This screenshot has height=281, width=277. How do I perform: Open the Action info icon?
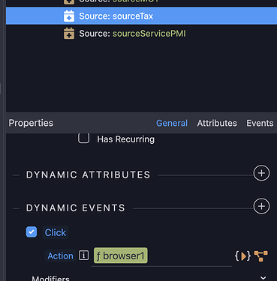[83, 256]
